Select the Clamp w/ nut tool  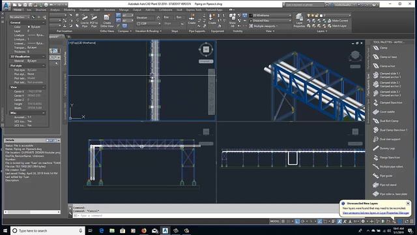pos(384,66)
